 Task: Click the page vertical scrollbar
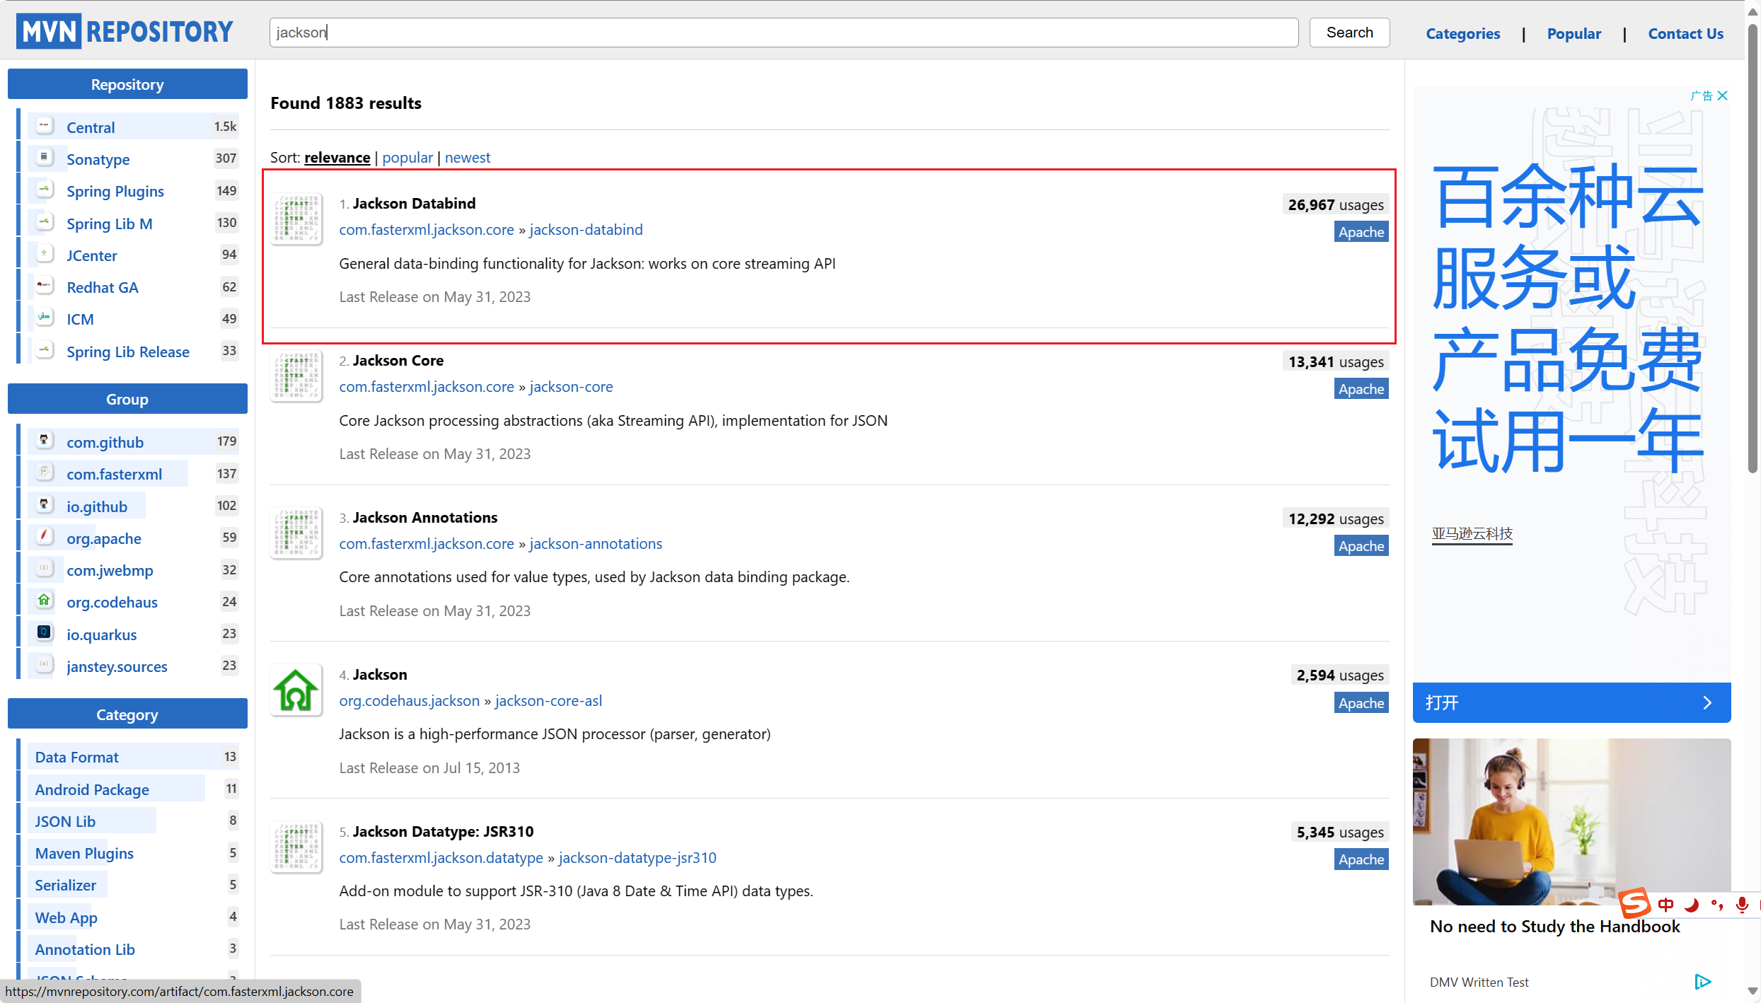pos(1753,248)
